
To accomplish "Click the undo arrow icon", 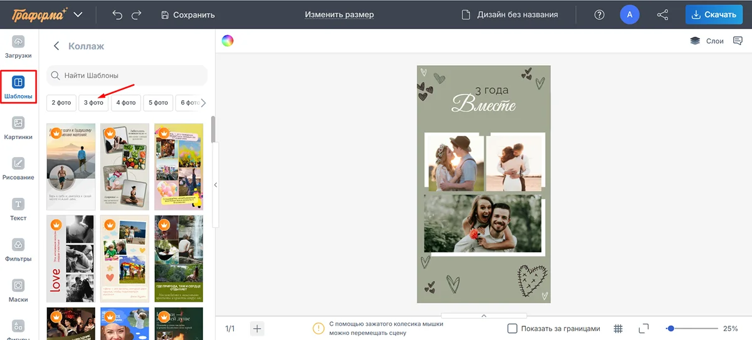I will tap(117, 14).
